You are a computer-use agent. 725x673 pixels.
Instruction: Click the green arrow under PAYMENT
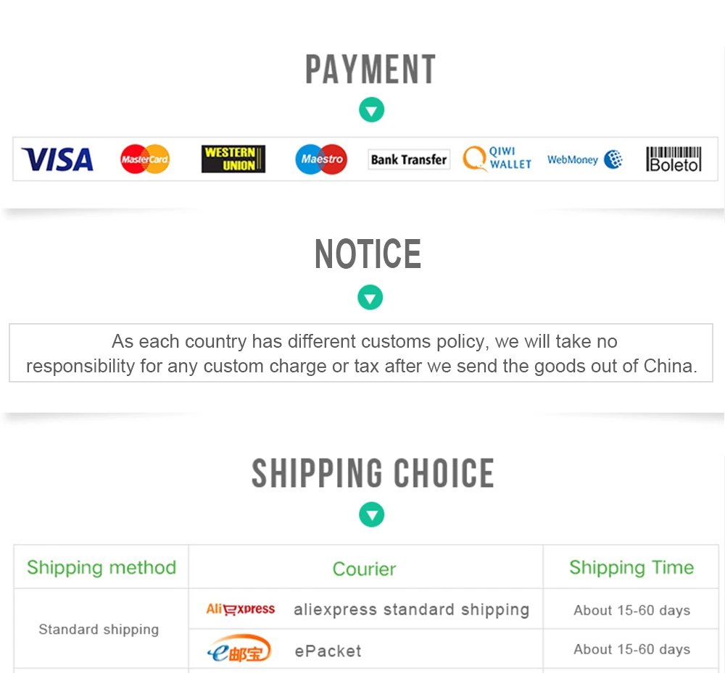tap(372, 110)
